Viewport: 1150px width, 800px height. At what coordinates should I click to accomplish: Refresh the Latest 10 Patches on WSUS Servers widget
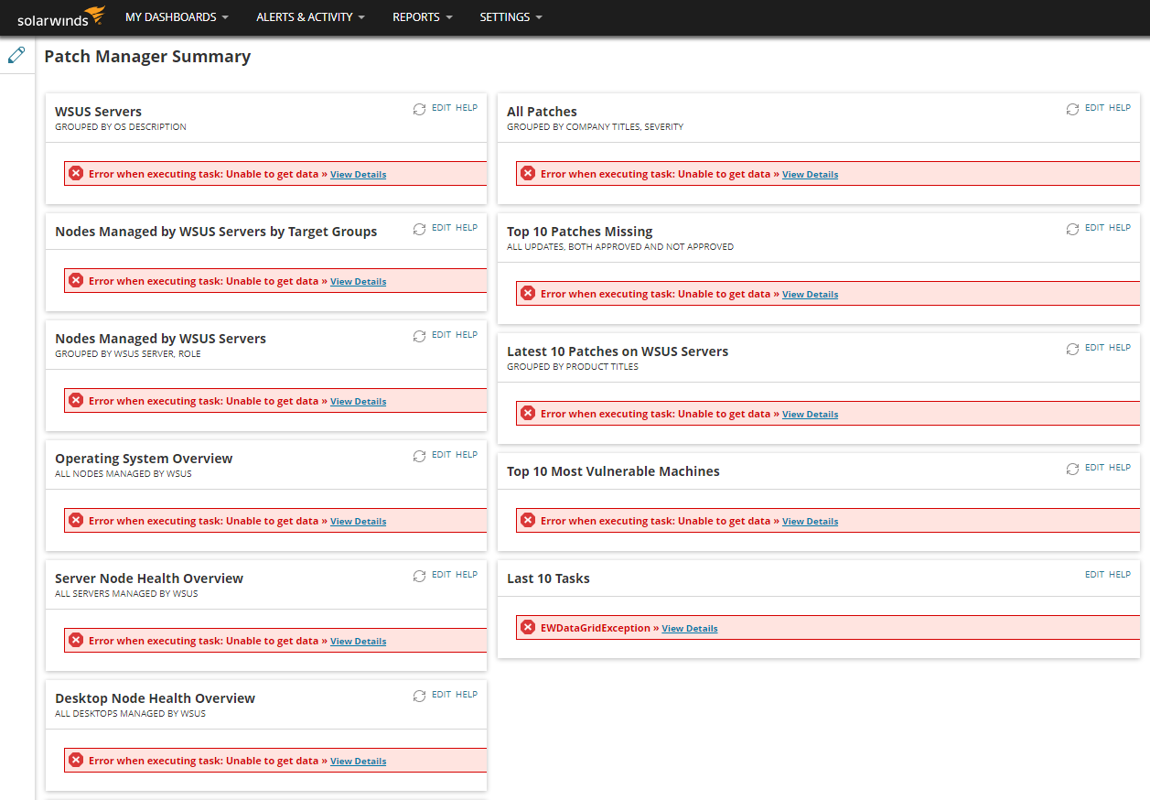[1072, 349]
